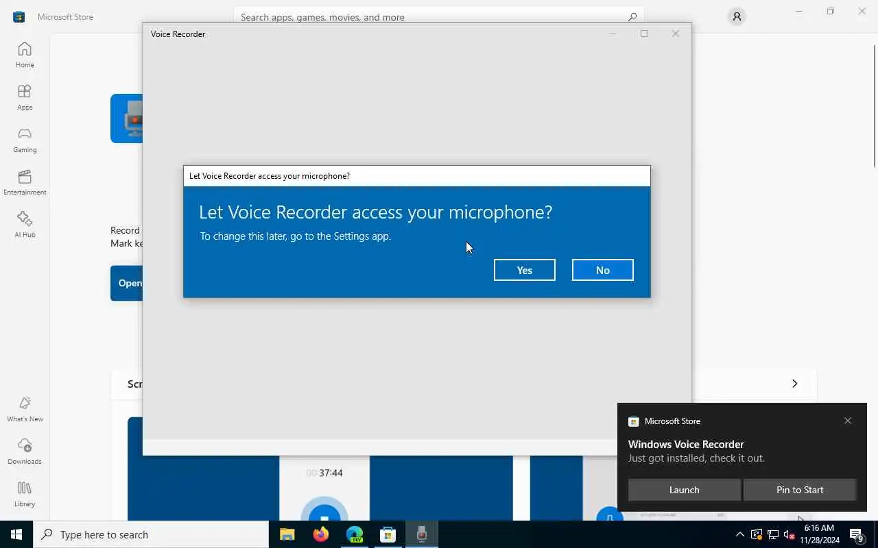This screenshot has height=548, width=878.
Task: Close the Voice Recorder window
Action: click(676, 34)
